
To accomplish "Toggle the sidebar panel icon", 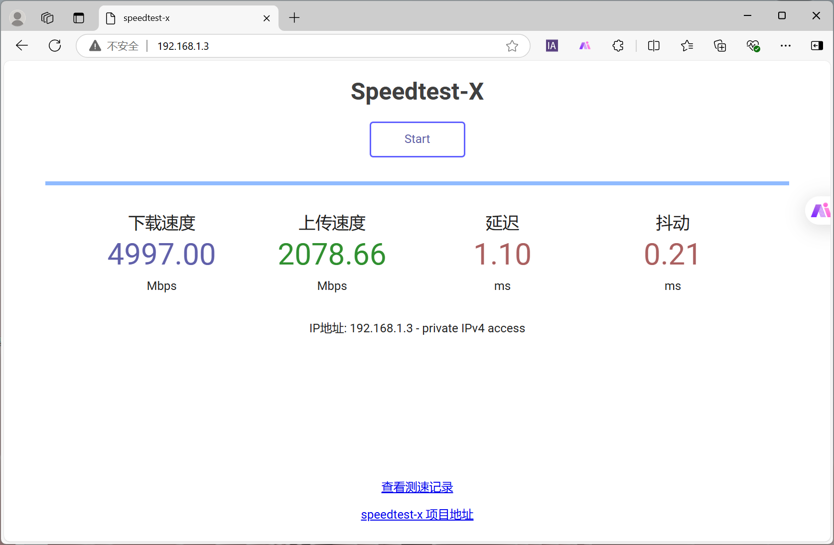I will (x=817, y=46).
